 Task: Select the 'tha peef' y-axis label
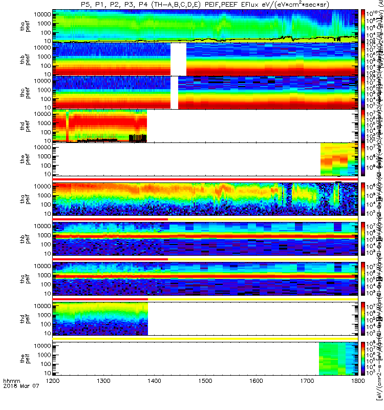click(25, 27)
